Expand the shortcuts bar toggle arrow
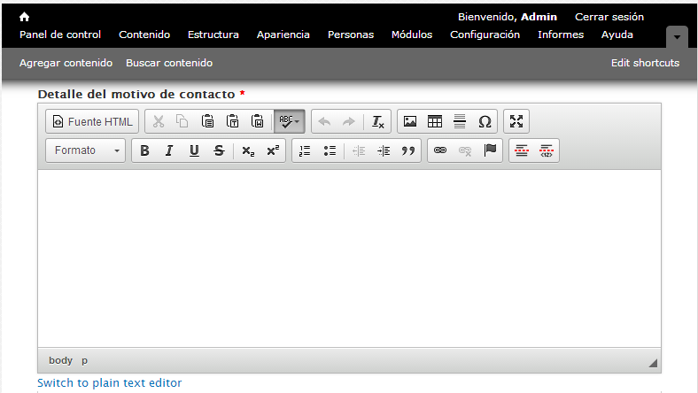 pyautogui.click(x=677, y=37)
